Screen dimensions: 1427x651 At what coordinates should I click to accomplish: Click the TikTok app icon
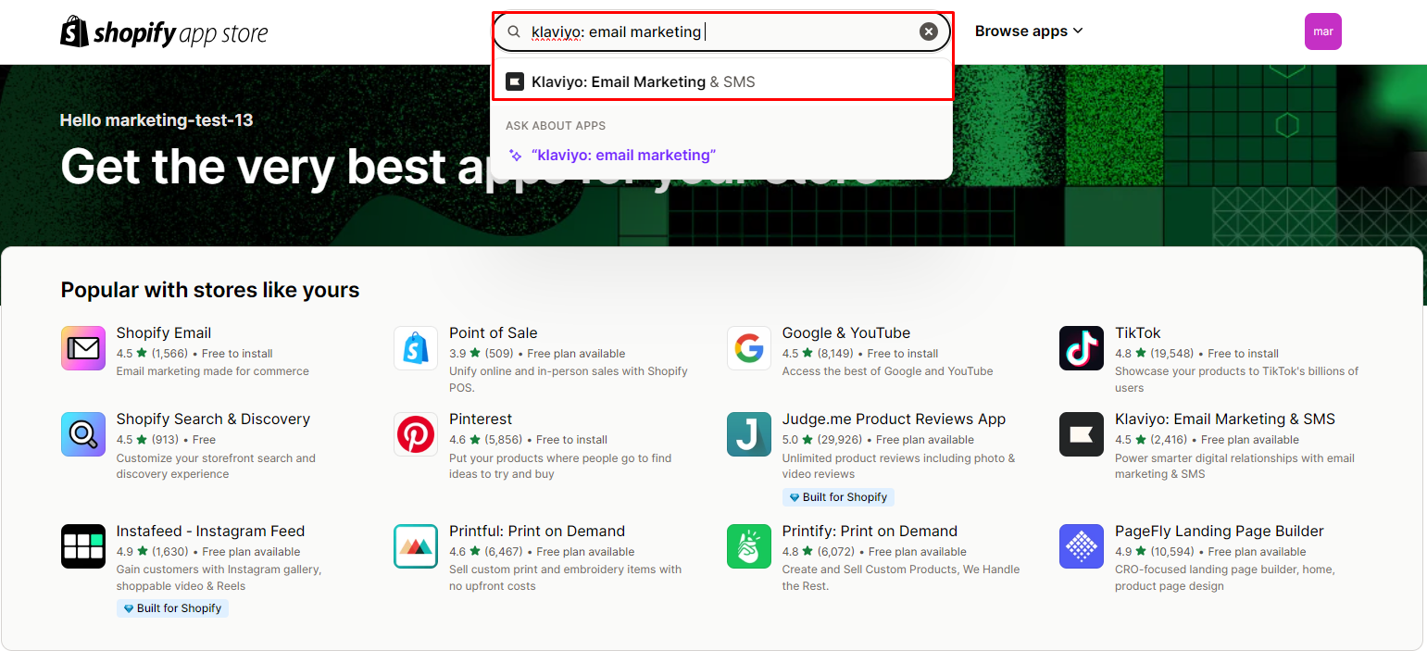coord(1081,348)
